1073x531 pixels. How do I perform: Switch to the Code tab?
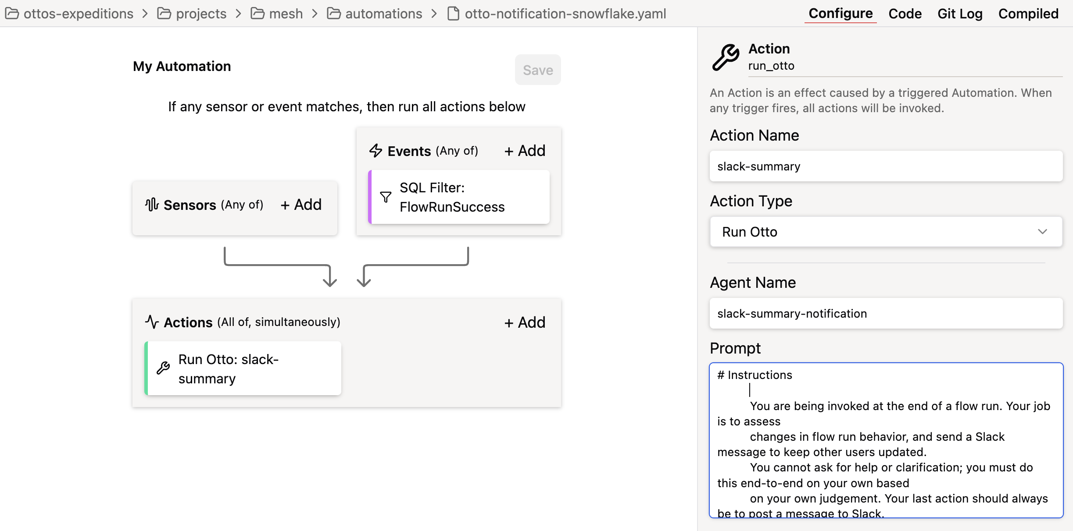(x=905, y=14)
